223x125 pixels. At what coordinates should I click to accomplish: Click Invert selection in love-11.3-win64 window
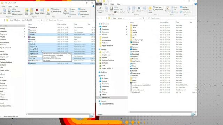click(x=84, y=14)
